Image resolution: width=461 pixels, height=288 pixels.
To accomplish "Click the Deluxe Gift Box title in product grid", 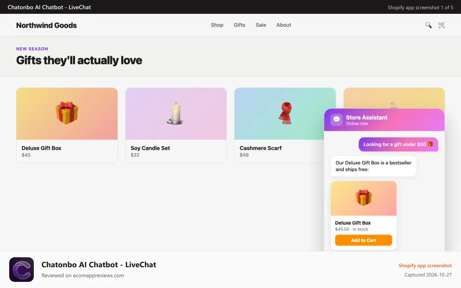I will (x=41, y=148).
